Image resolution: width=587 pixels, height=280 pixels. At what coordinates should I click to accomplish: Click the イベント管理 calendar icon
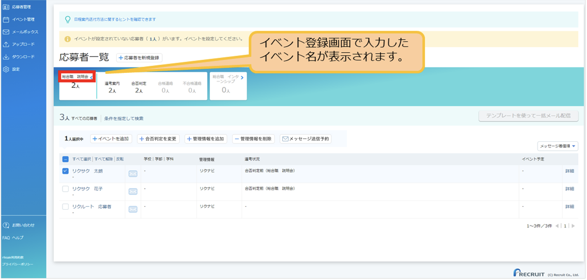(6, 19)
